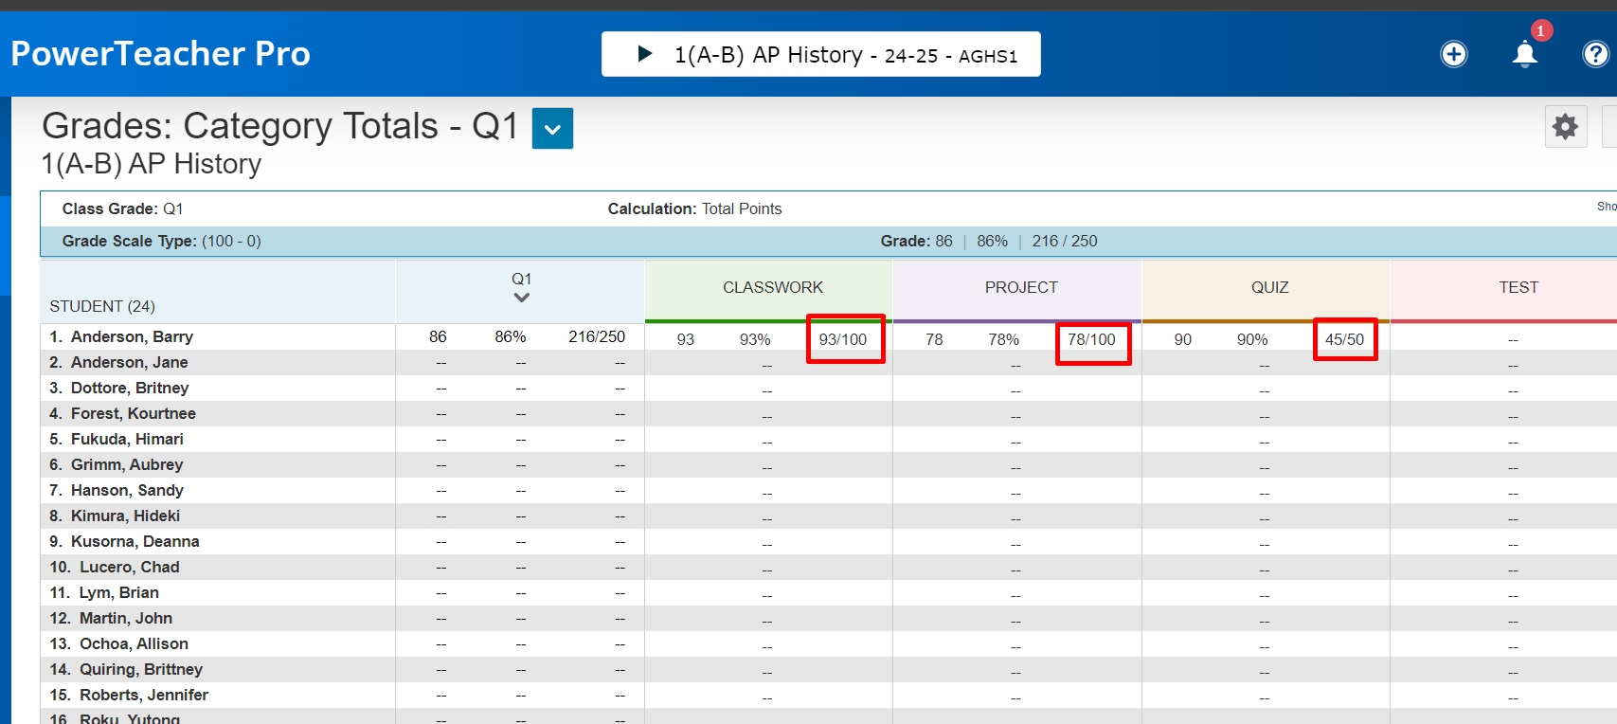Open the gear settings menu
The image size is (1617, 724).
[1565, 126]
